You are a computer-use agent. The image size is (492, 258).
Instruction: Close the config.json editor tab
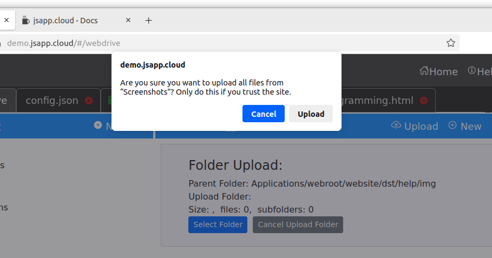point(89,101)
